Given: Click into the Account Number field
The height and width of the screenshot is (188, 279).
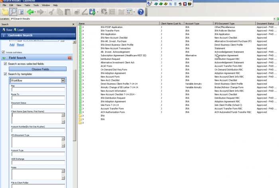Looking at the screenshot, I should [38, 130].
